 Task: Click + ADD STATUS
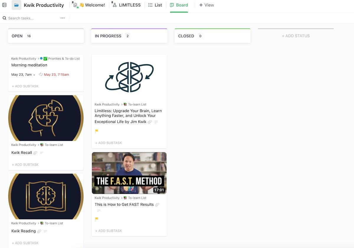point(296,36)
